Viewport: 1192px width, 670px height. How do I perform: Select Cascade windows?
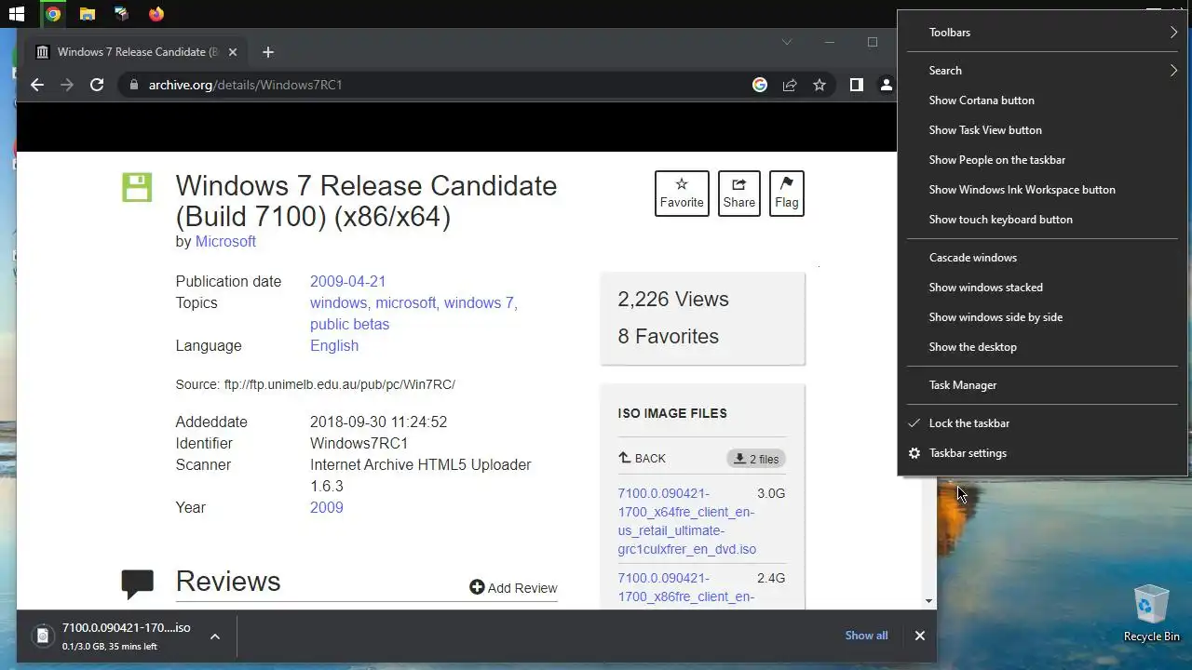[x=1042, y=258]
